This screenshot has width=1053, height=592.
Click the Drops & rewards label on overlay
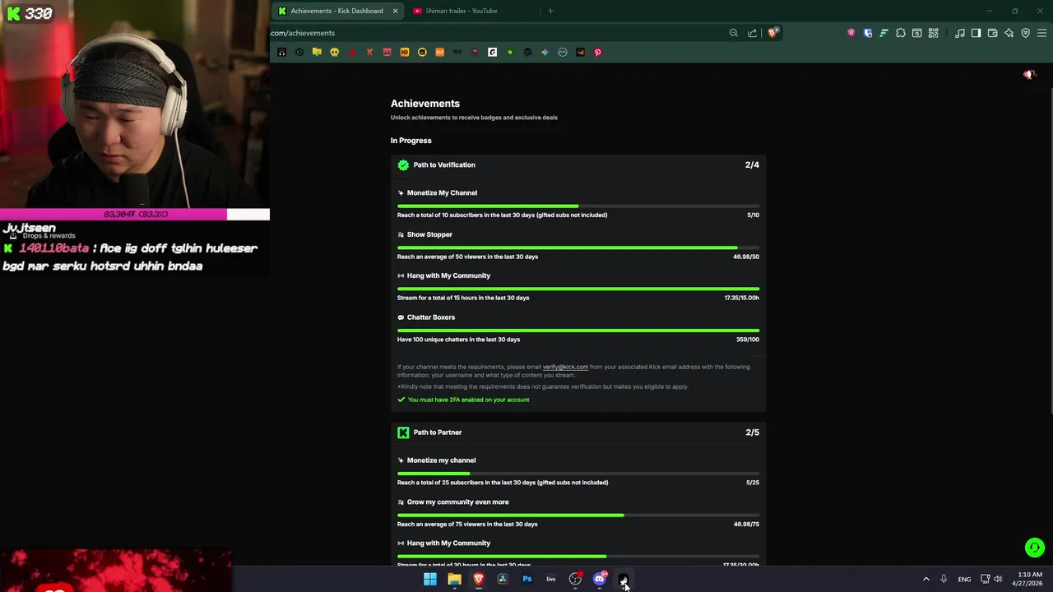point(49,236)
